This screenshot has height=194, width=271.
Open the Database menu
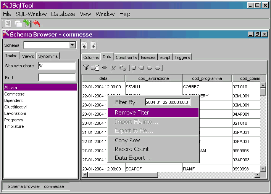(63, 14)
